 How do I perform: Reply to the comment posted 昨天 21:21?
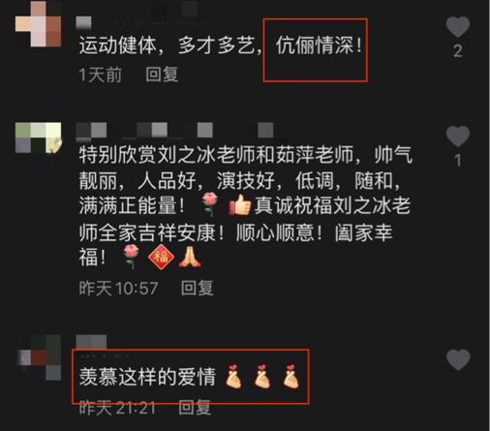(195, 407)
